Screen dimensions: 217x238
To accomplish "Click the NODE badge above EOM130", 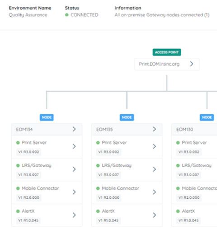I will 207,117.
